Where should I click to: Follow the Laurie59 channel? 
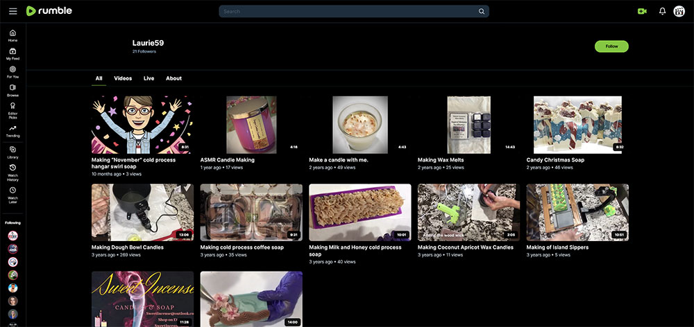pyautogui.click(x=611, y=46)
